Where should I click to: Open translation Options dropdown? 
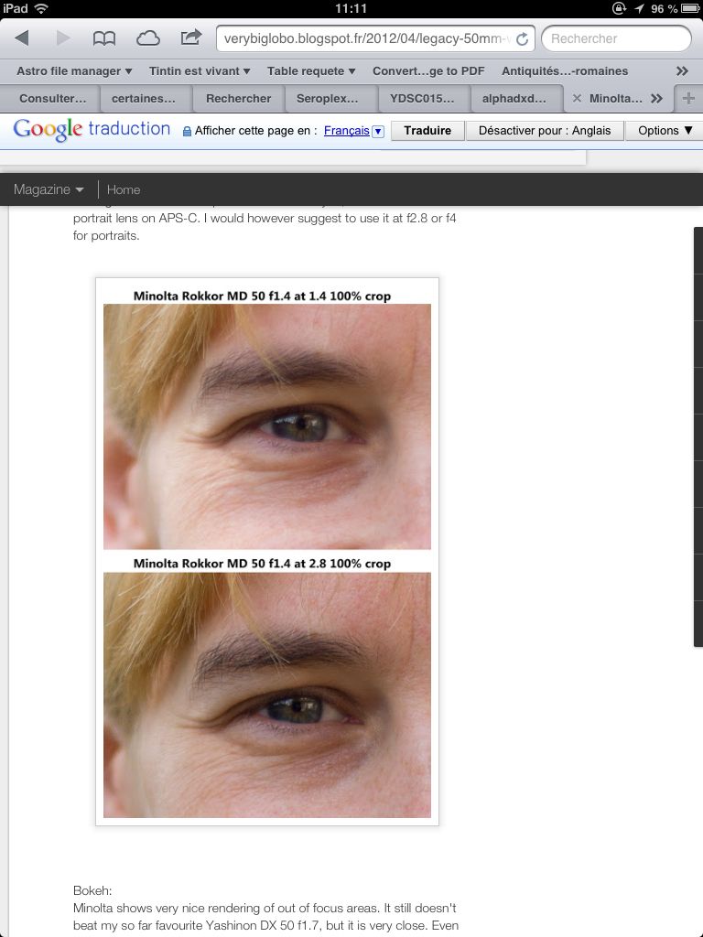[665, 131]
